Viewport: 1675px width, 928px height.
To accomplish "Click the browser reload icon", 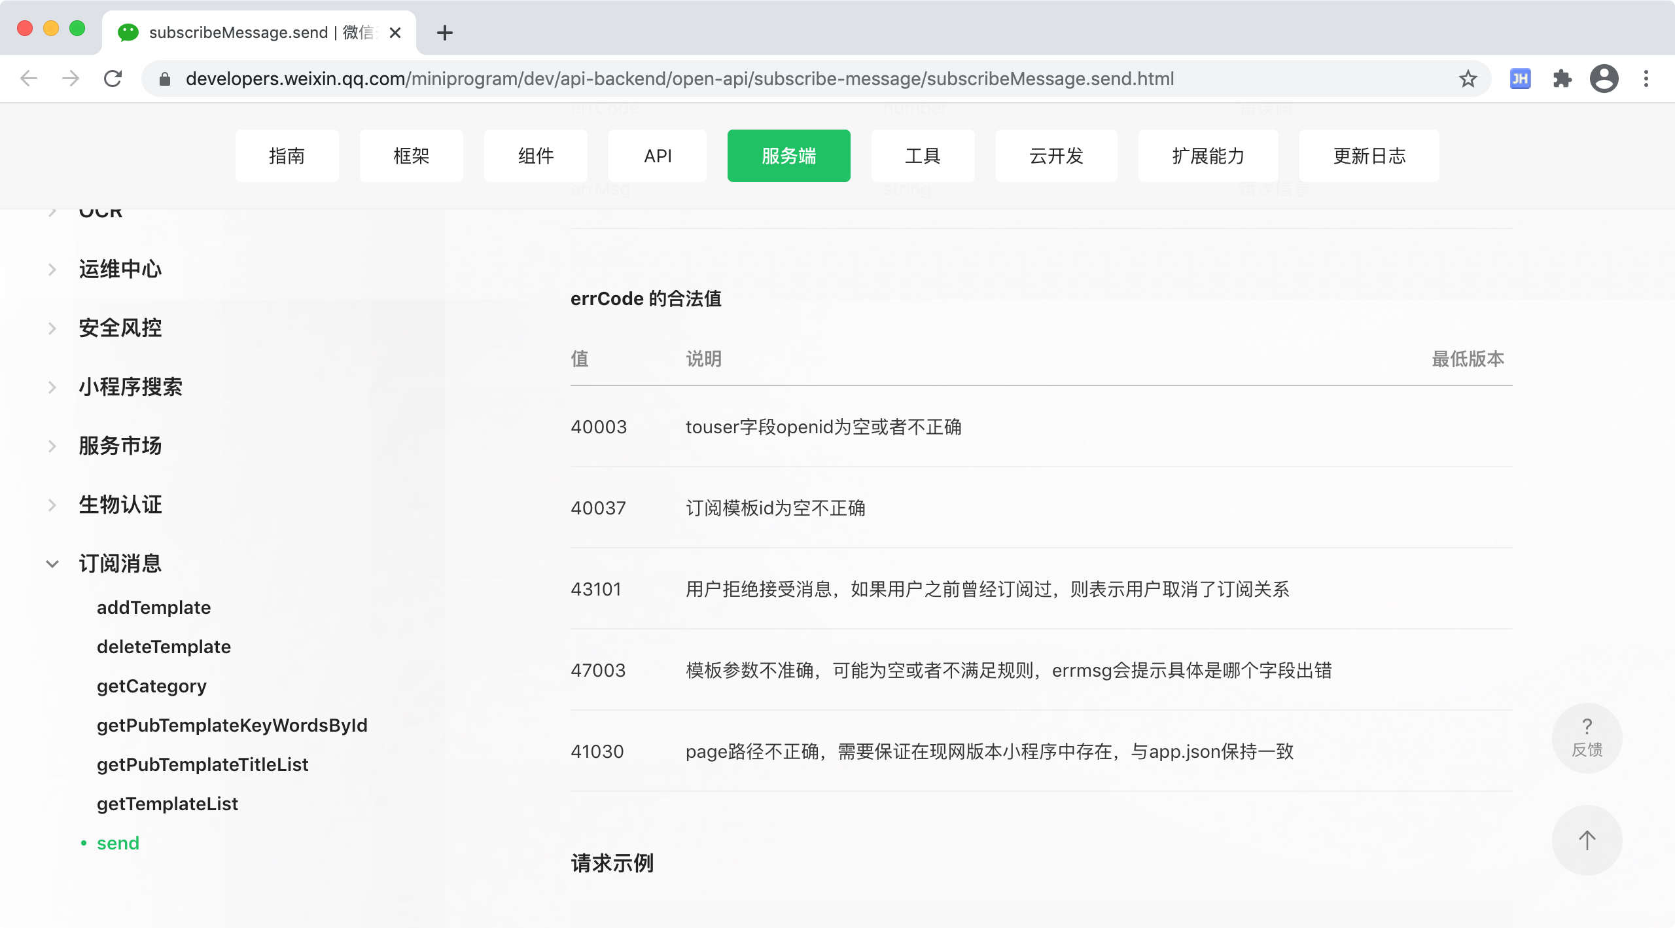I will (113, 79).
